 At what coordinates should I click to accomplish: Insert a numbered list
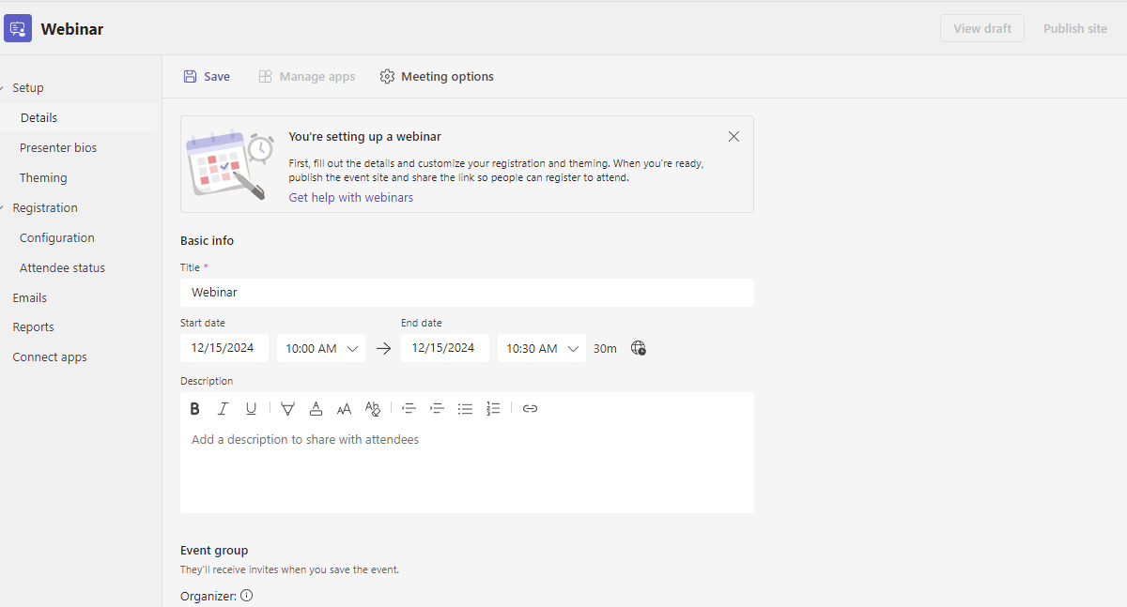pyautogui.click(x=493, y=408)
